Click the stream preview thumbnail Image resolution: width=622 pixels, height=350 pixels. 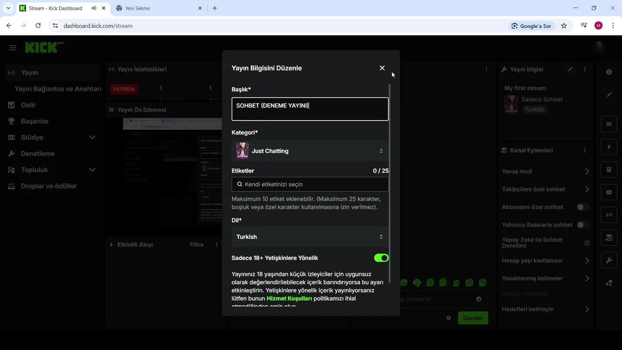173,171
